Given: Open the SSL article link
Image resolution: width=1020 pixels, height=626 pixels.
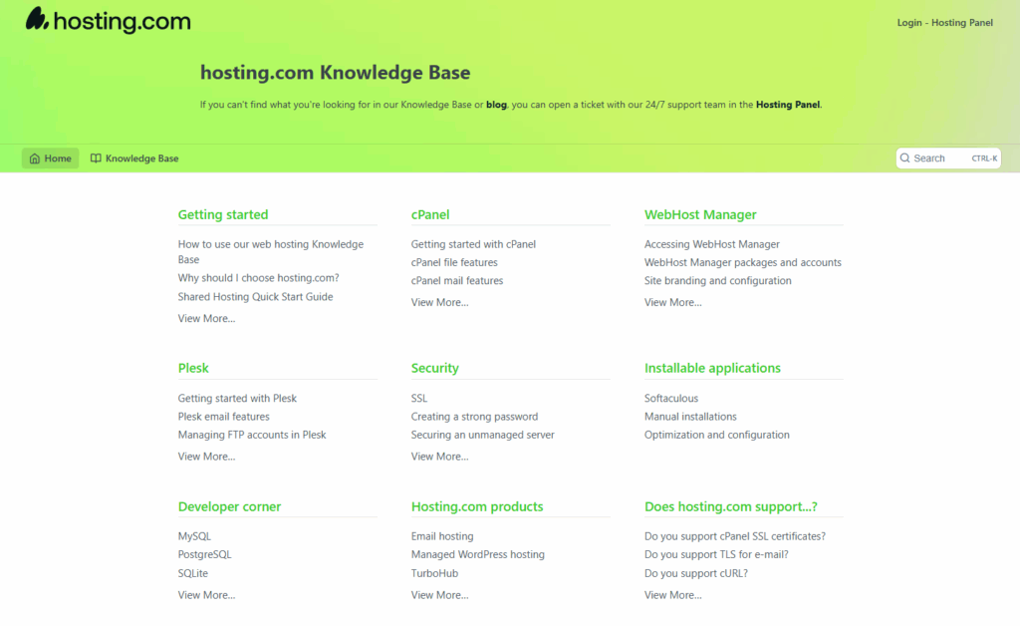Looking at the screenshot, I should pos(419,399).
